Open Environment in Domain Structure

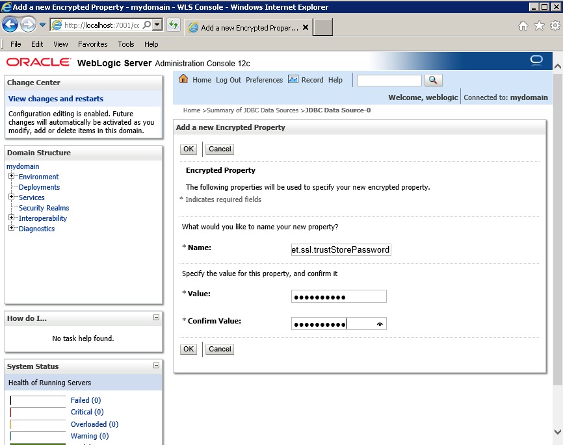[38, 177]
